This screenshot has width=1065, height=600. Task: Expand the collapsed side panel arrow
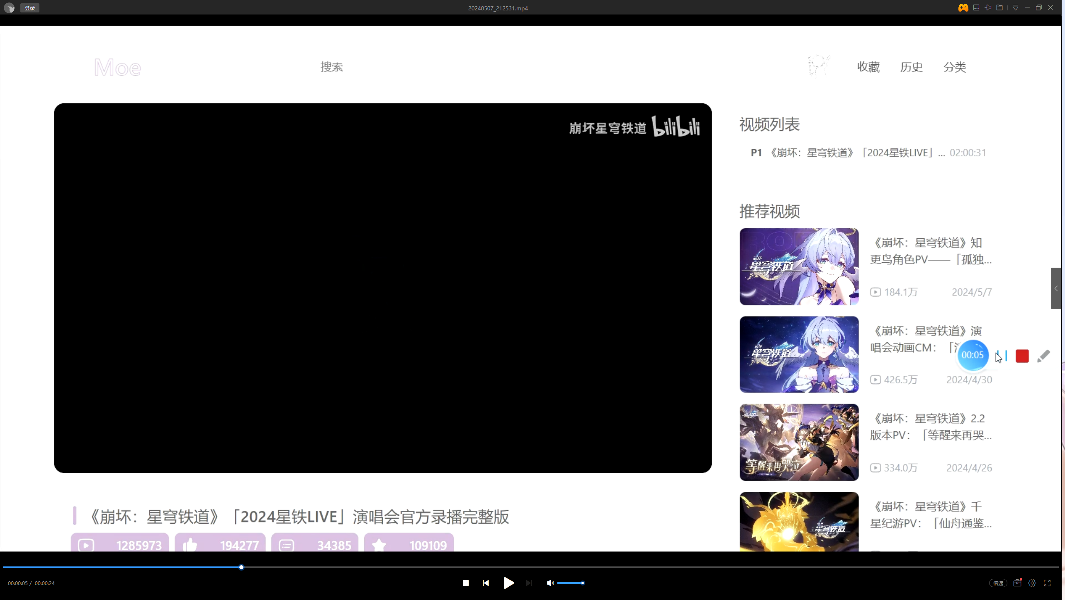click(1056, 288)
